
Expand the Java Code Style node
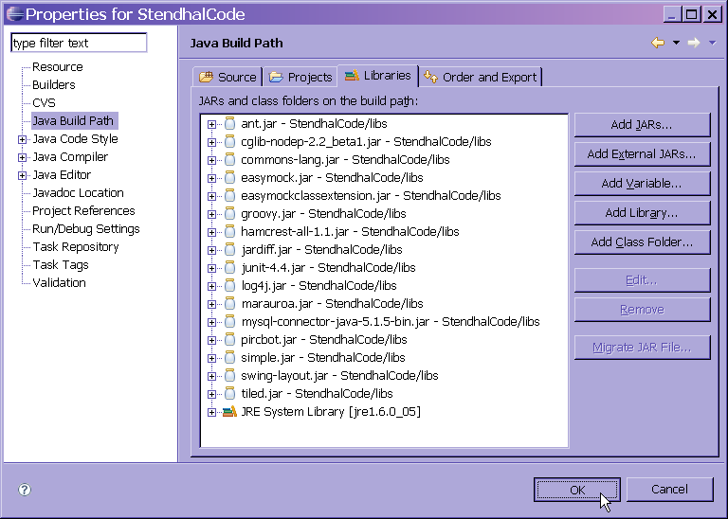pos(22,139)
